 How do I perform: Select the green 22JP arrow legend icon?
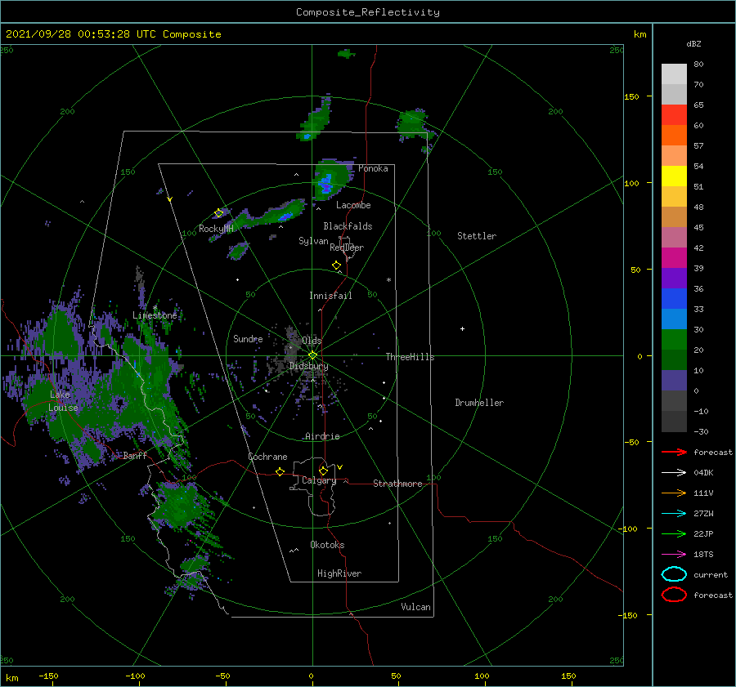point(674,533)
